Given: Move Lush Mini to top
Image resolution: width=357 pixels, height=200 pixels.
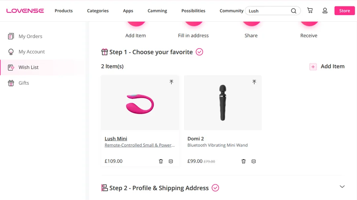Looking at the screenshot, I should pos(171,82).
